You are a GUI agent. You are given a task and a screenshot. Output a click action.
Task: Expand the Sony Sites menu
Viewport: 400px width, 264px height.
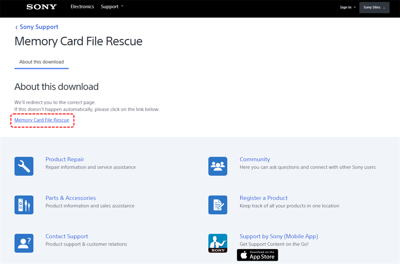(374, 7)
